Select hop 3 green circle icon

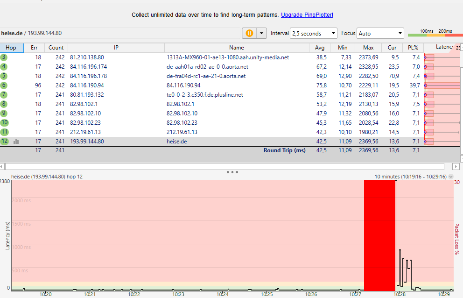pos(4,57)
